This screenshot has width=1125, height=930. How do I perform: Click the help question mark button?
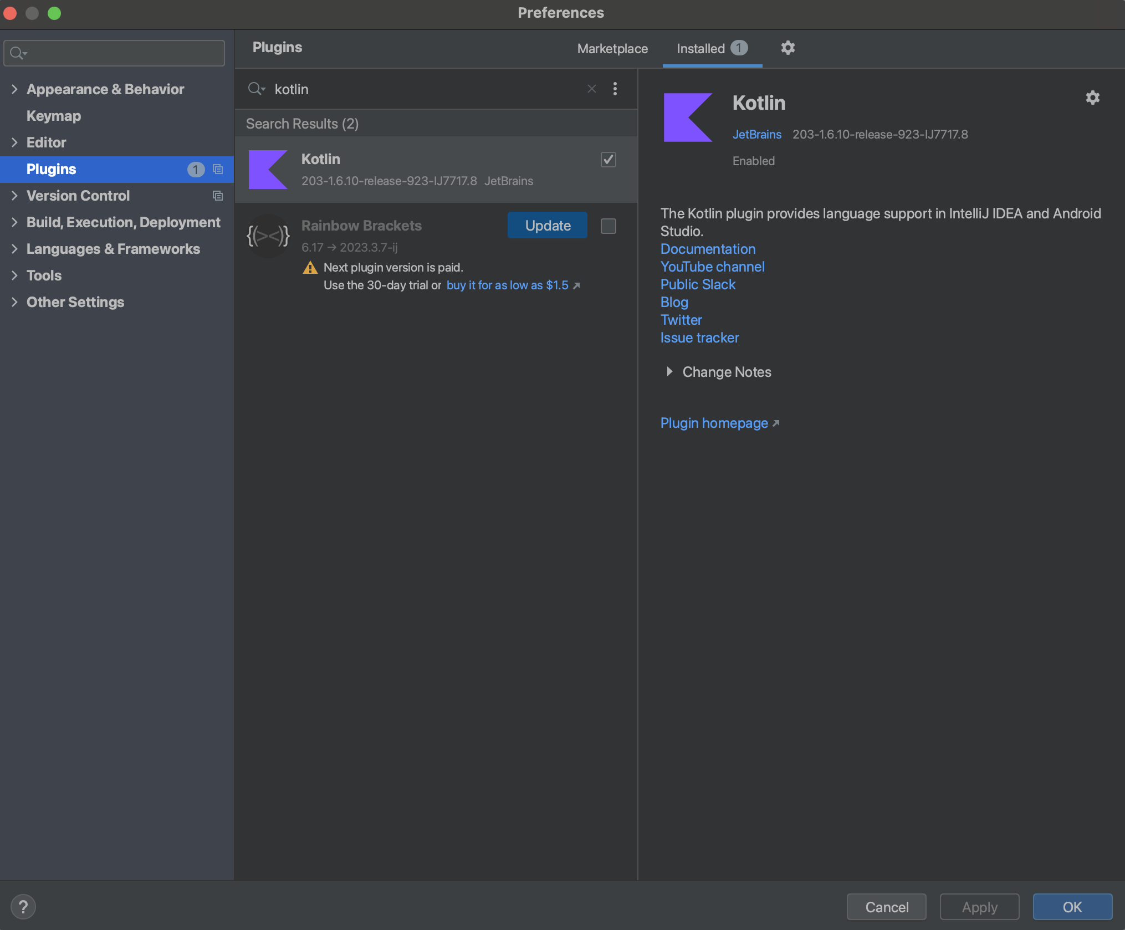[x=23, y=907]
